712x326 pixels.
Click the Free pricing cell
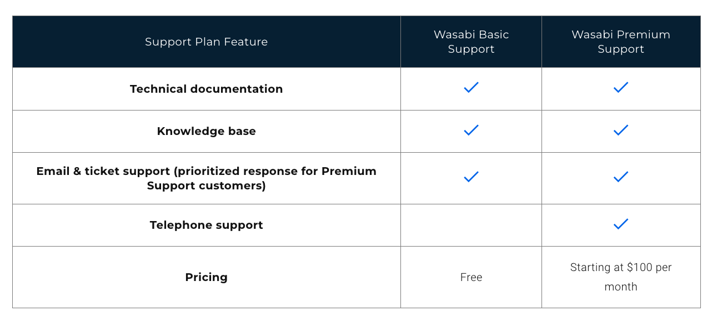tap(471, 277)
